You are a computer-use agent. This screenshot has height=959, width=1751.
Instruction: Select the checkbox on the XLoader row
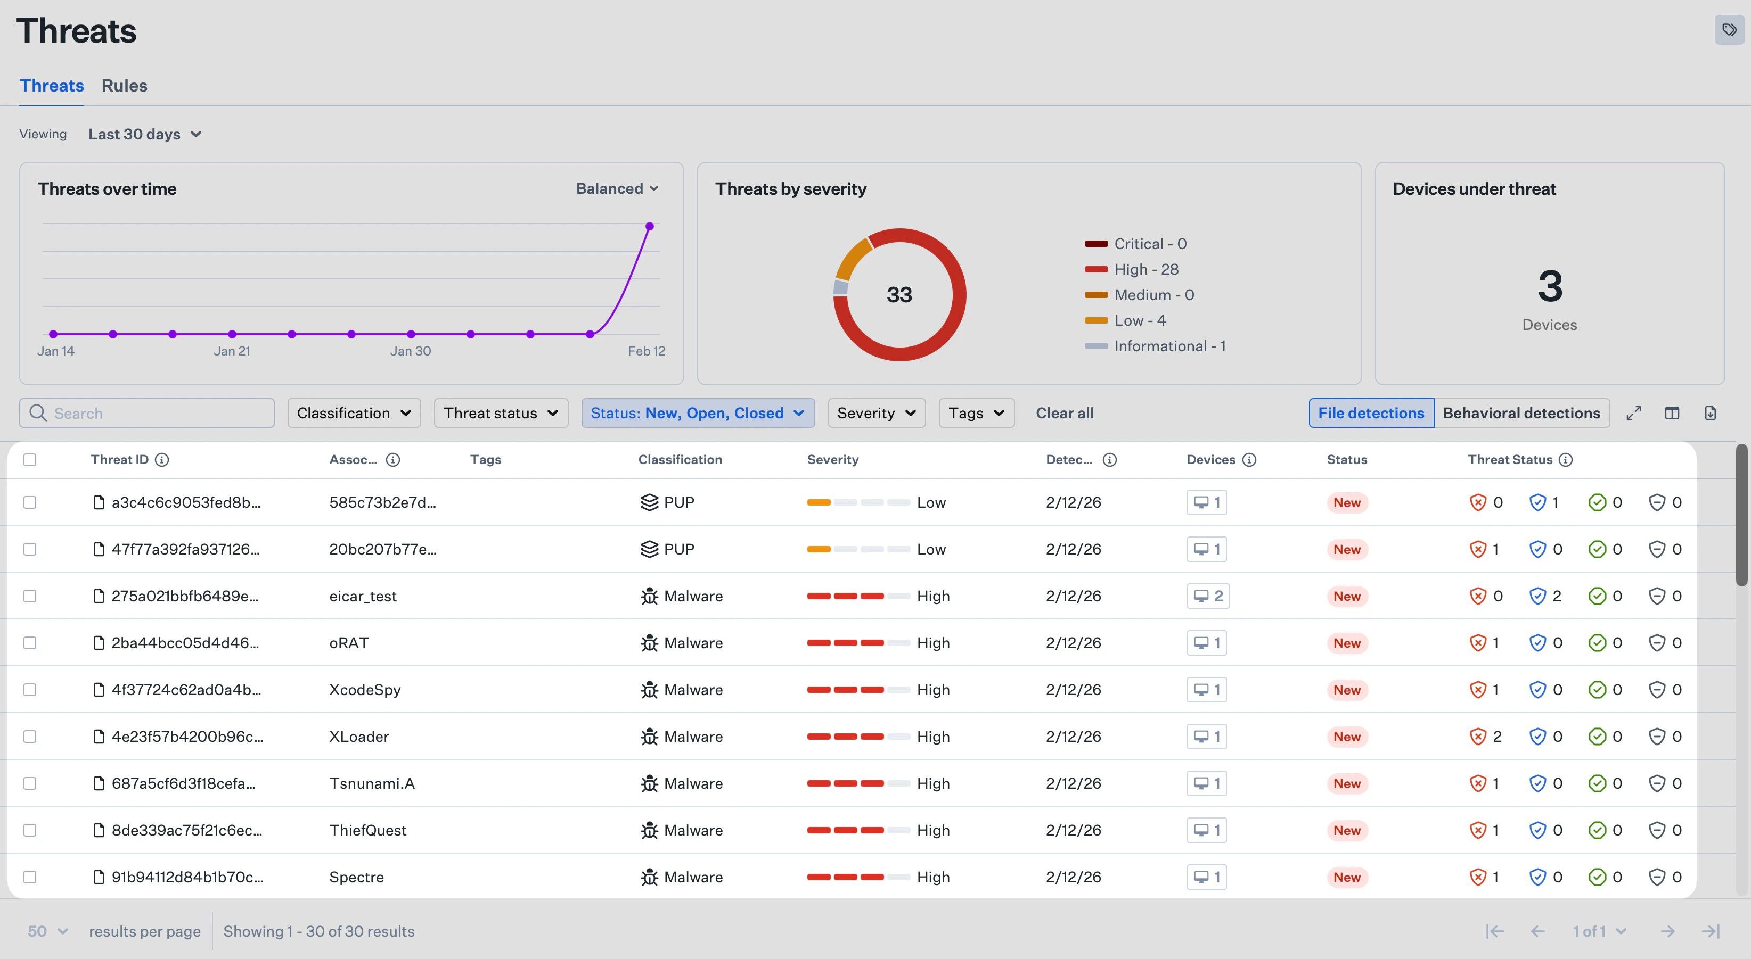coord(29,736)
